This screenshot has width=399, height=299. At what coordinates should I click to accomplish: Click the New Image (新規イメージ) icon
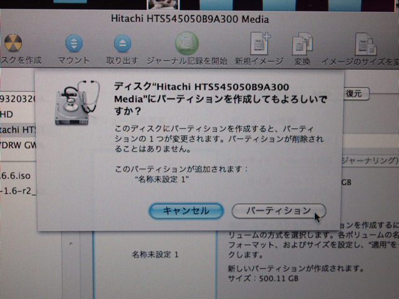tap(259, 44)
